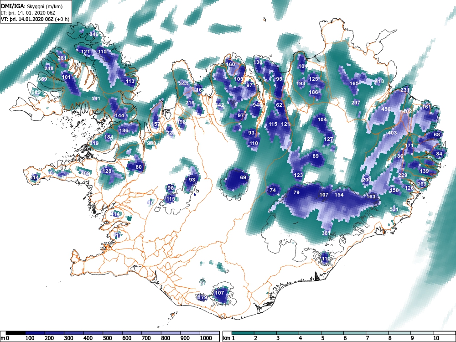Click the '62' visibility value on the map
456x342 pixels.
pos(279,105)
